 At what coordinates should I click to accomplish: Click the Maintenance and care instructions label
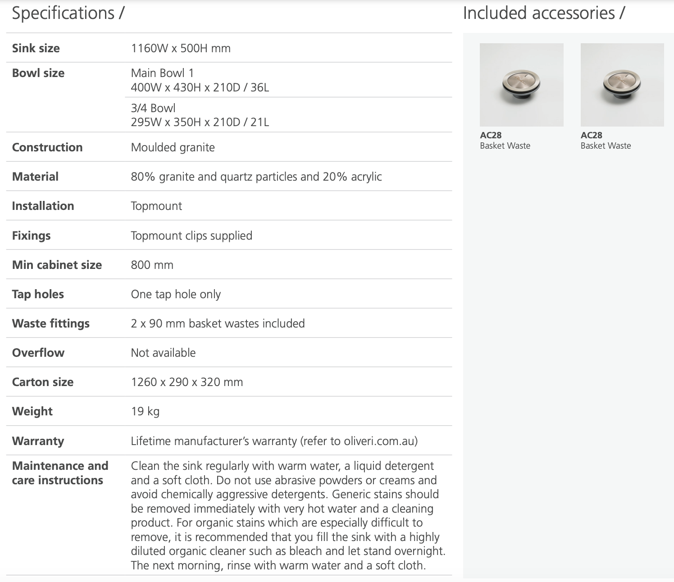coord(60,473)
